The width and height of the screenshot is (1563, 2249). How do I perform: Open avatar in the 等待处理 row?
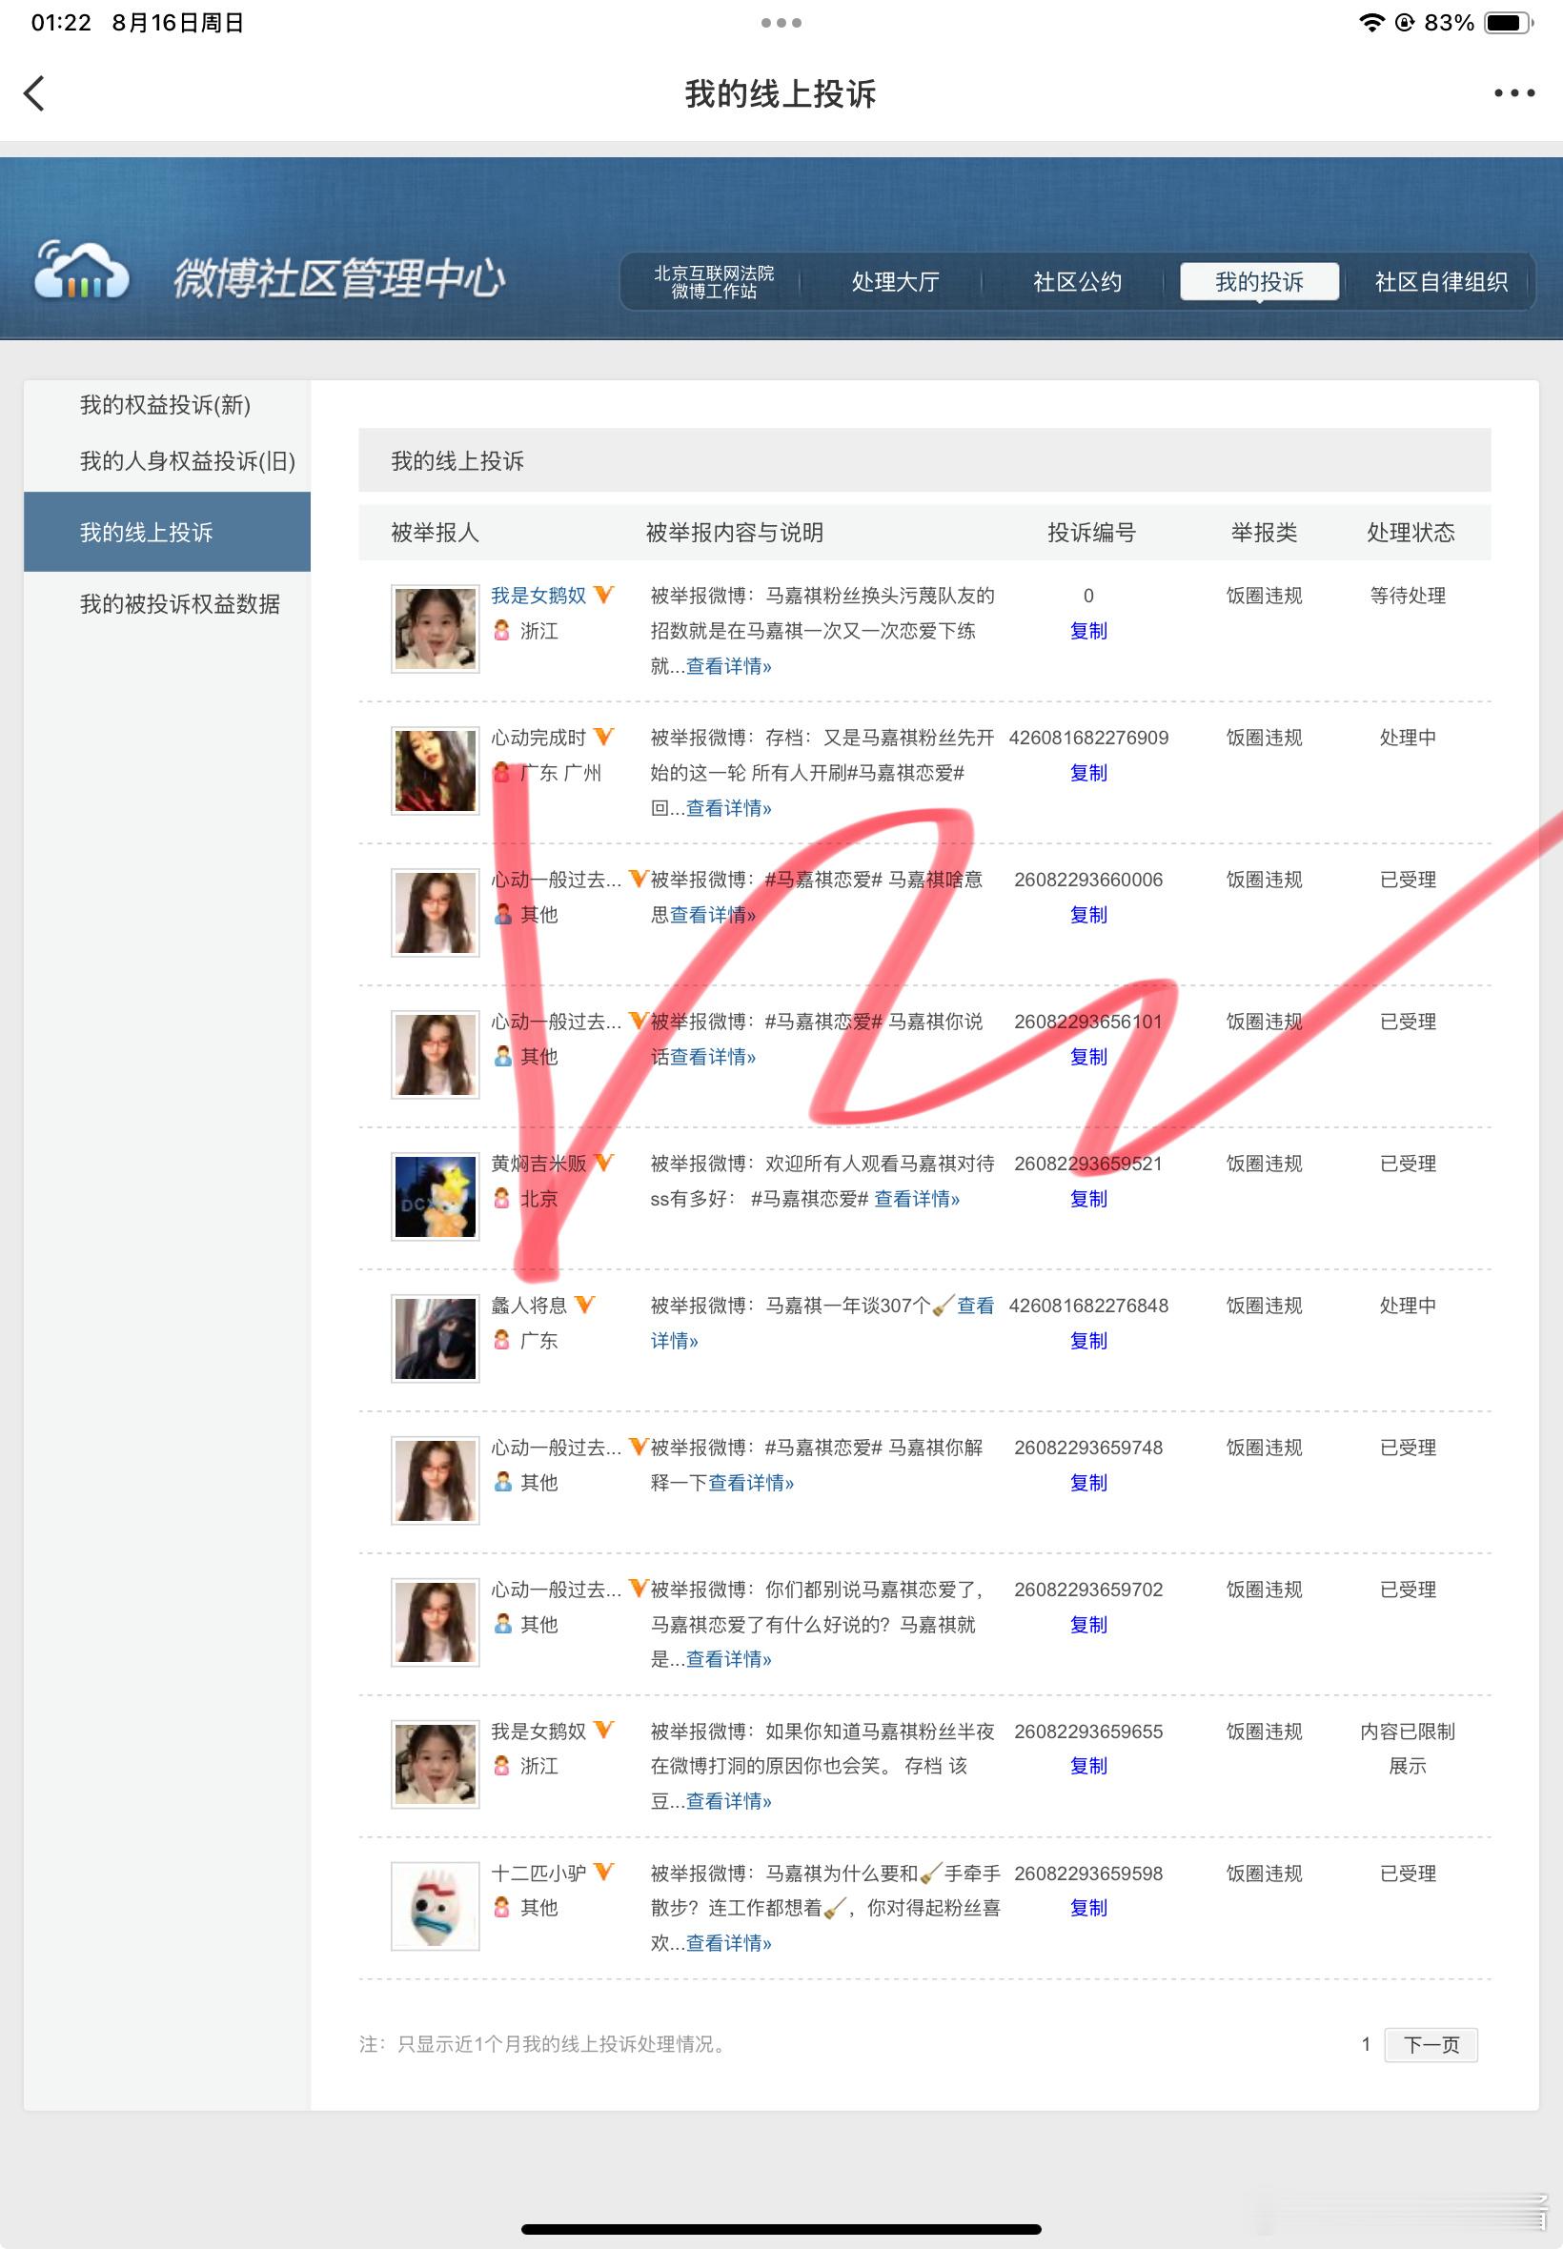click(435, 629)
